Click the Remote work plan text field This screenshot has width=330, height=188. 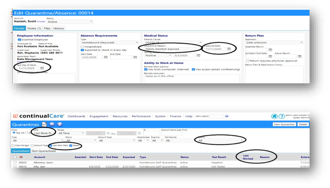pos(192,79)
